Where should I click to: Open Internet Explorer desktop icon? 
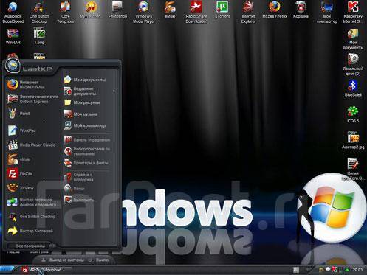pos(248,13)
